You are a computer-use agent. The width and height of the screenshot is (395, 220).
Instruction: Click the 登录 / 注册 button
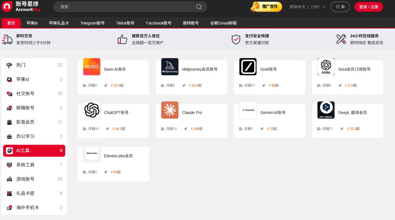click(369, 7)
